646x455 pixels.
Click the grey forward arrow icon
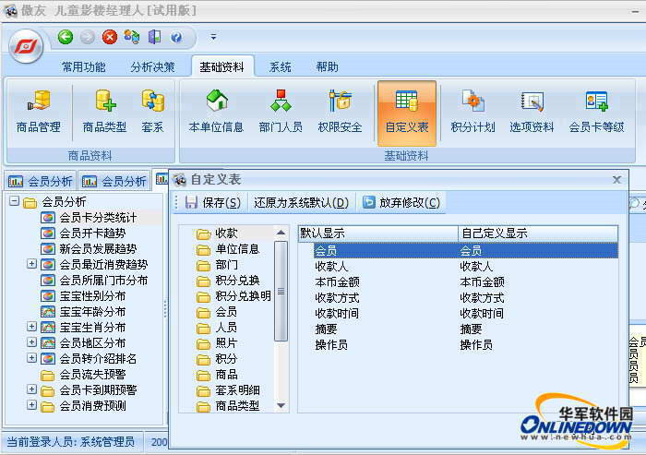point(88,38)
